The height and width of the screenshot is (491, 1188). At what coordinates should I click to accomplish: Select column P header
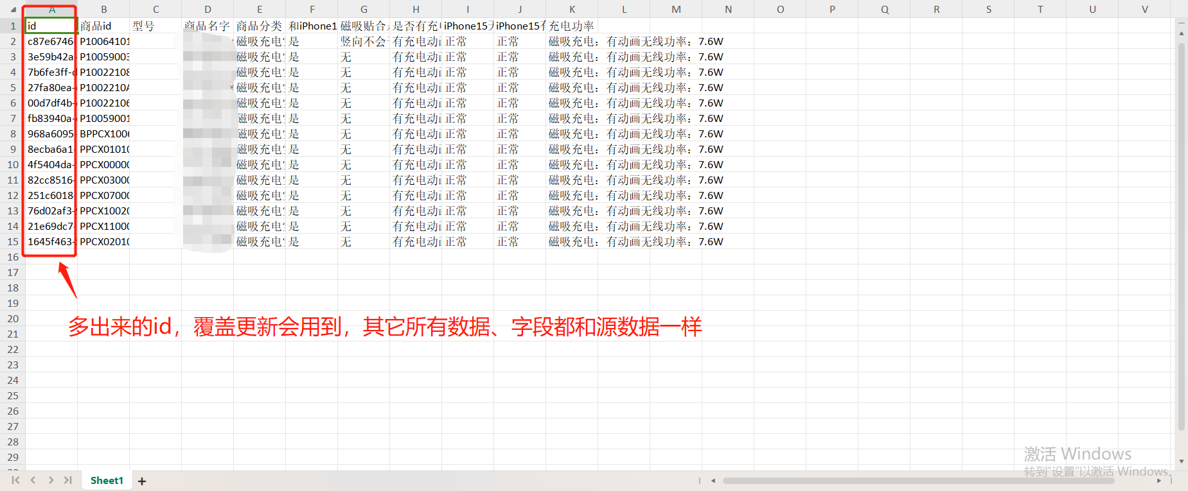point(832,10)
